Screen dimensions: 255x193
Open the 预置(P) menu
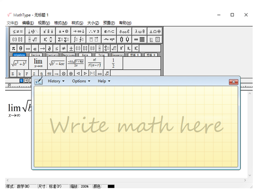coord(109,23)
